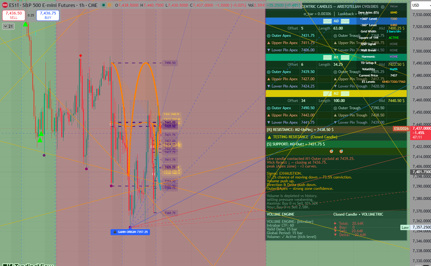Select the GANN ORIGIN 7357.25 anchor label

point(130,232)
